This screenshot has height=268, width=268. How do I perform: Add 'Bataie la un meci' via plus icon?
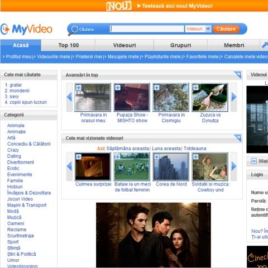pyautogui.click(x=118, y=157)
